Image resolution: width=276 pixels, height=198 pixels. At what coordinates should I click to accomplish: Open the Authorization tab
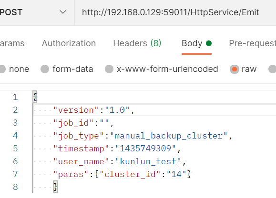tap(69, 43)
